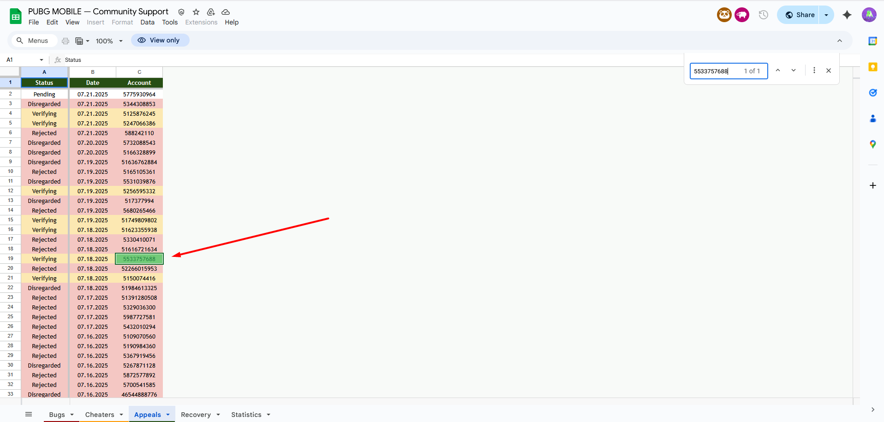The height and width of the screenshot is (422, 884).
Task: Open the move-to-Drive folder icon
Action: pos(211,12)
